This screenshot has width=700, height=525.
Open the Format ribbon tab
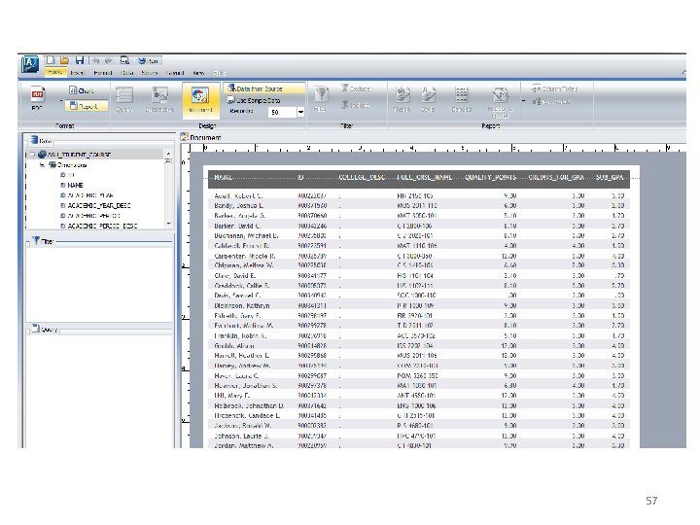pyautogui.click(x=103, y=72)
